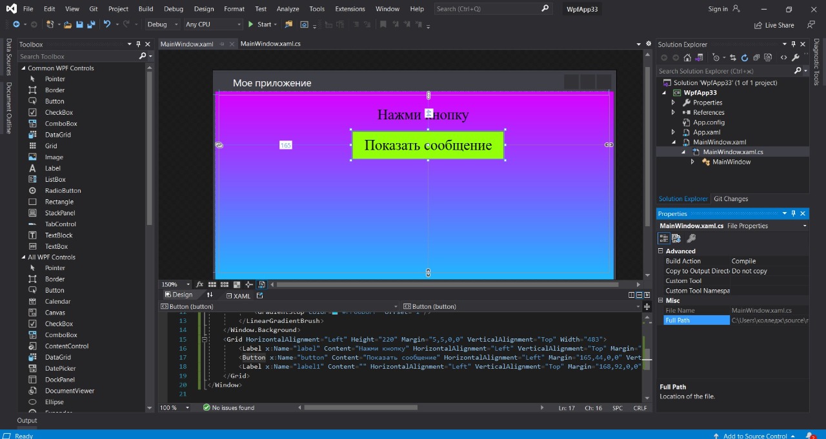The image size is (826, 439).
Task: Switch Properties grid to Categorized view
Action: coord(663,239)
